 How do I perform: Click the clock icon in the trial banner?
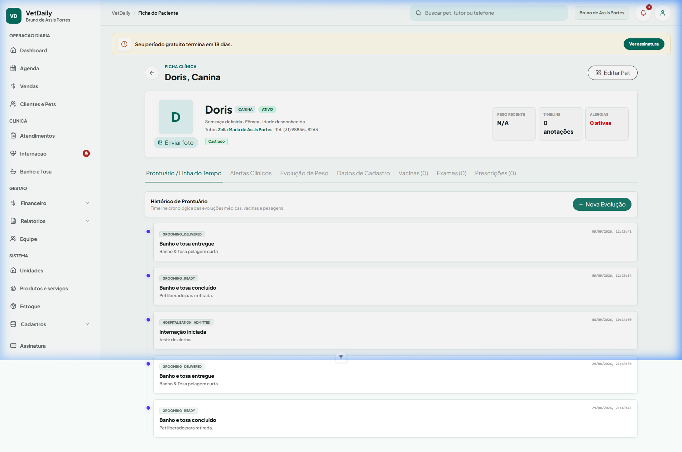click(124, 44)
